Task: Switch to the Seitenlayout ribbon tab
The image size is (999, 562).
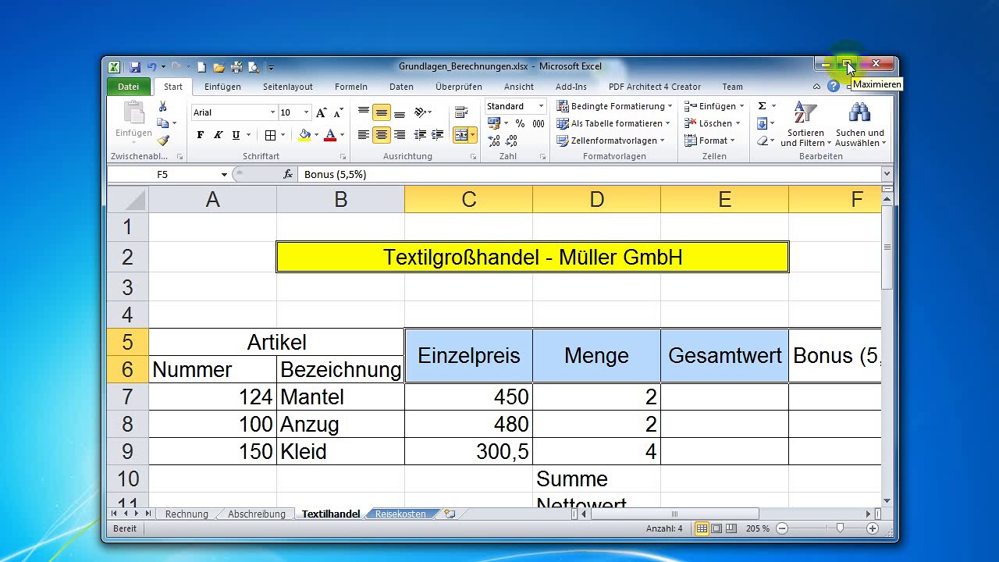Action: pos(288,87)
